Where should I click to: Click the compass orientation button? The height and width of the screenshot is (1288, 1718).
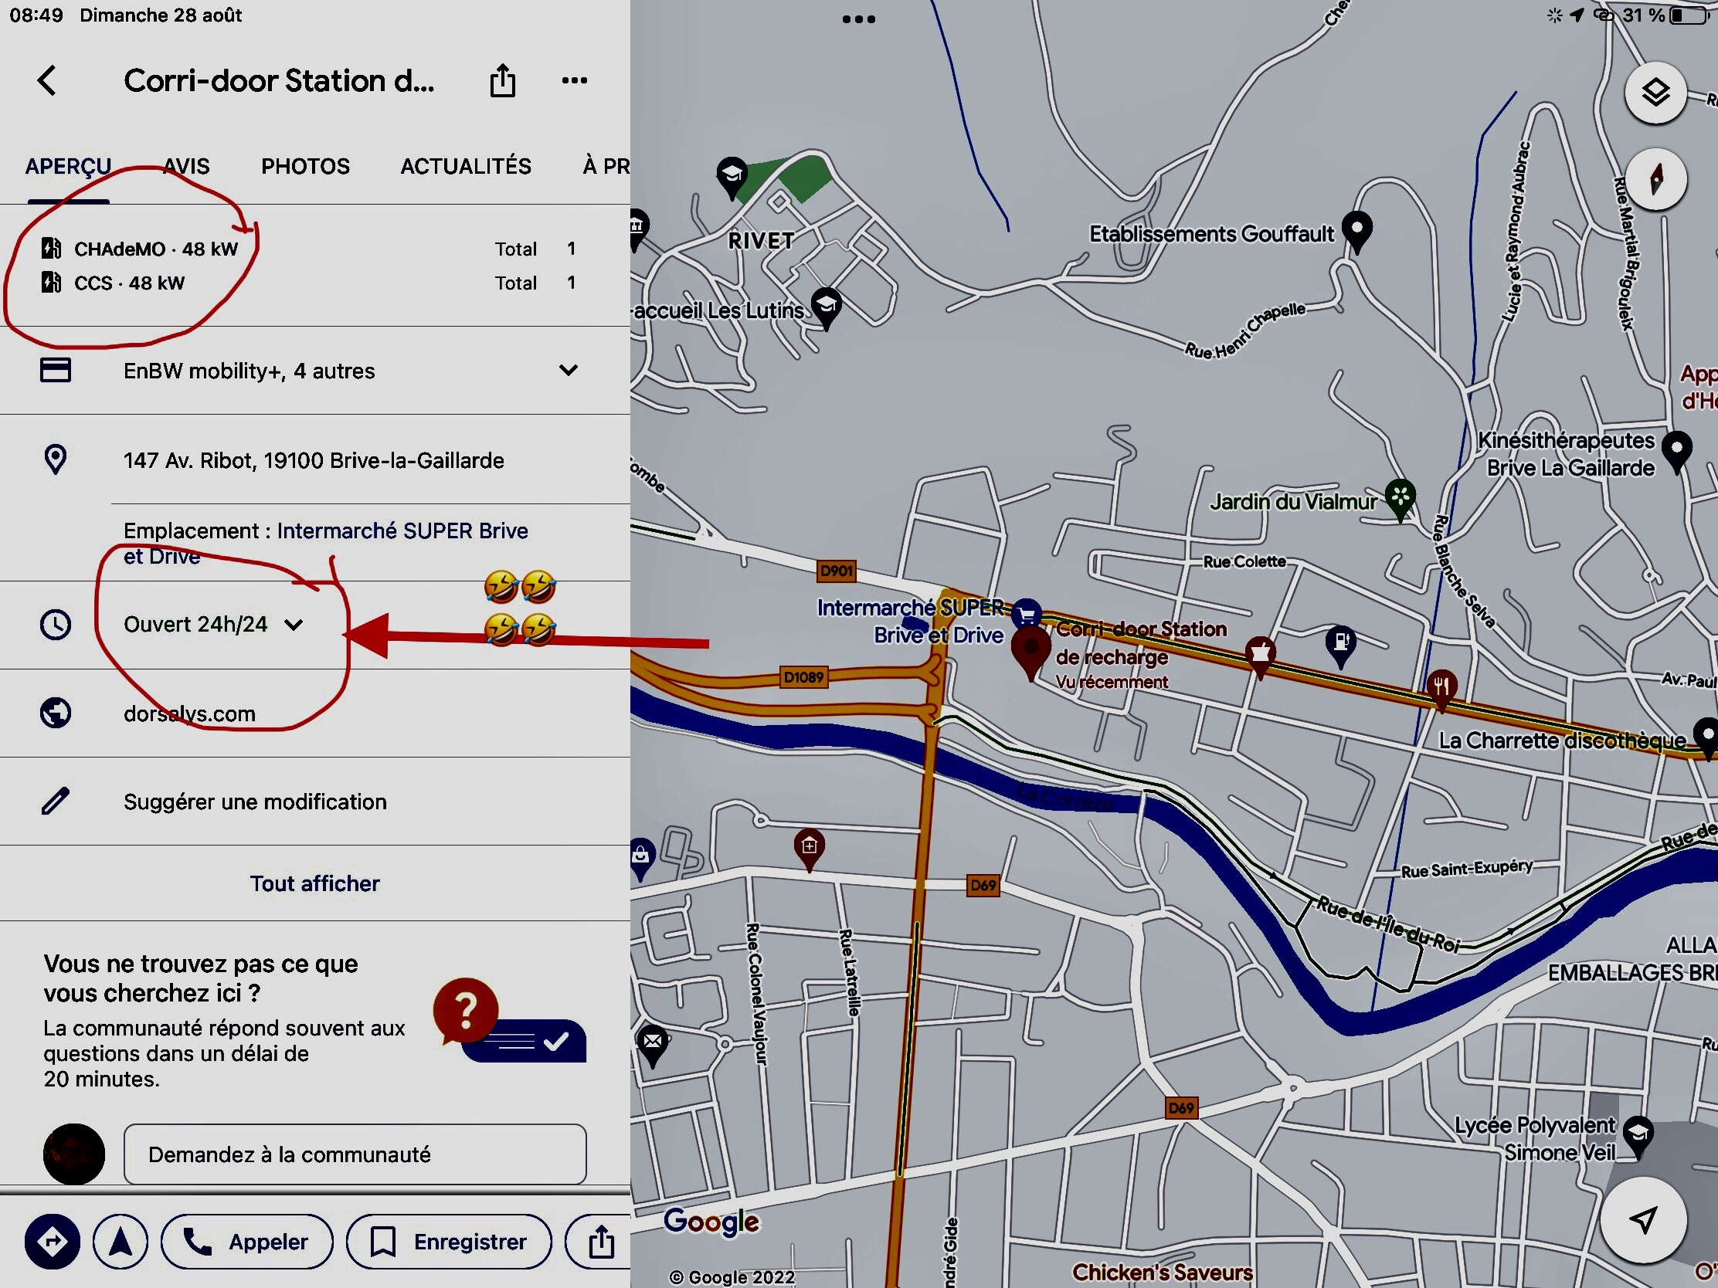[x=1656, y=180]
